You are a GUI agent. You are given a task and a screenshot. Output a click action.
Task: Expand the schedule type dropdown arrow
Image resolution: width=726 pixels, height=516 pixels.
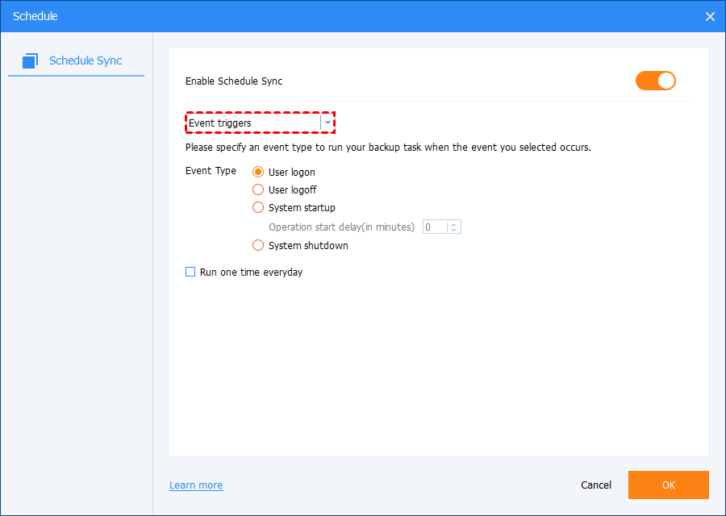(328, 123)
